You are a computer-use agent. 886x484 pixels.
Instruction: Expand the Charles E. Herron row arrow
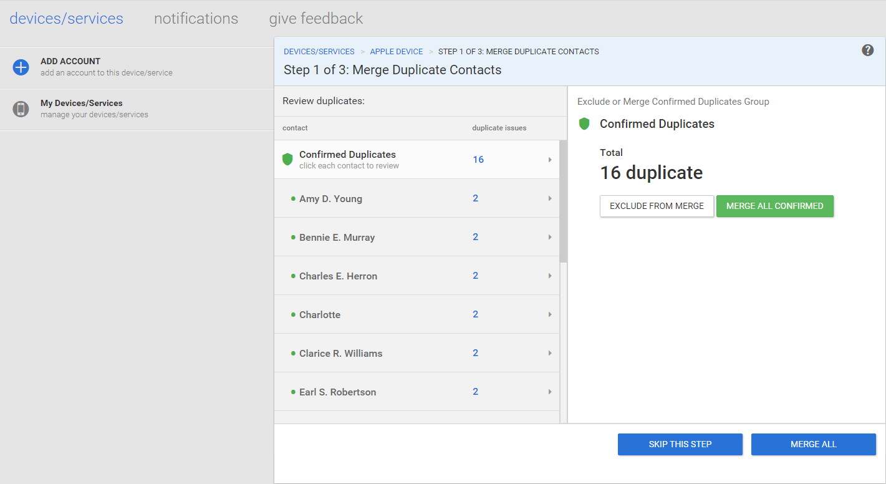[x=550, y=276]
